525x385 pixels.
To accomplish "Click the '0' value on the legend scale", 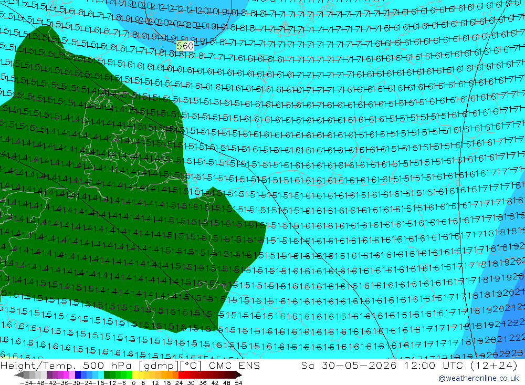I will (133, 383).
